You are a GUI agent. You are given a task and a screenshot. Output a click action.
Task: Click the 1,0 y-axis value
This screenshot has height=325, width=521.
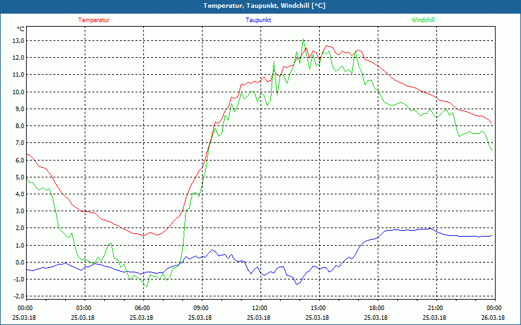[x=20, y=245]
